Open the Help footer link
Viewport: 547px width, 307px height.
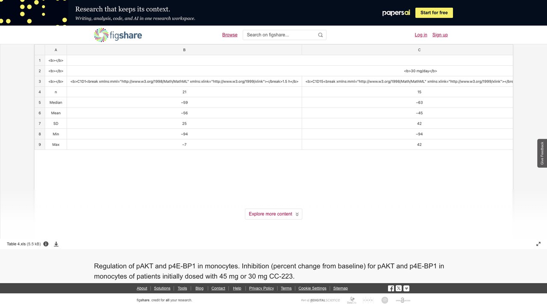click(237, 288)
